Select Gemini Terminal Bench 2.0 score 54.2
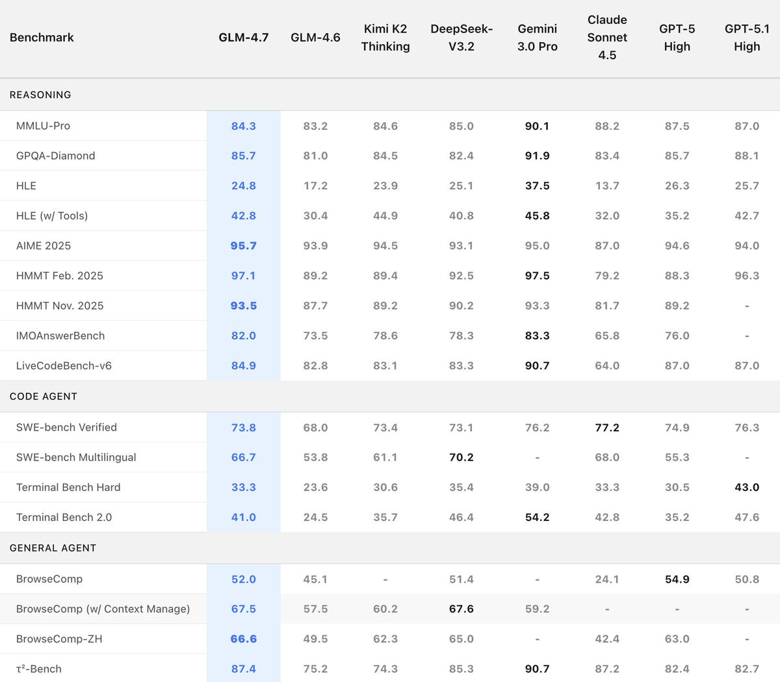Viewport: 780px width, 682px height. click(x=538, y=517)
